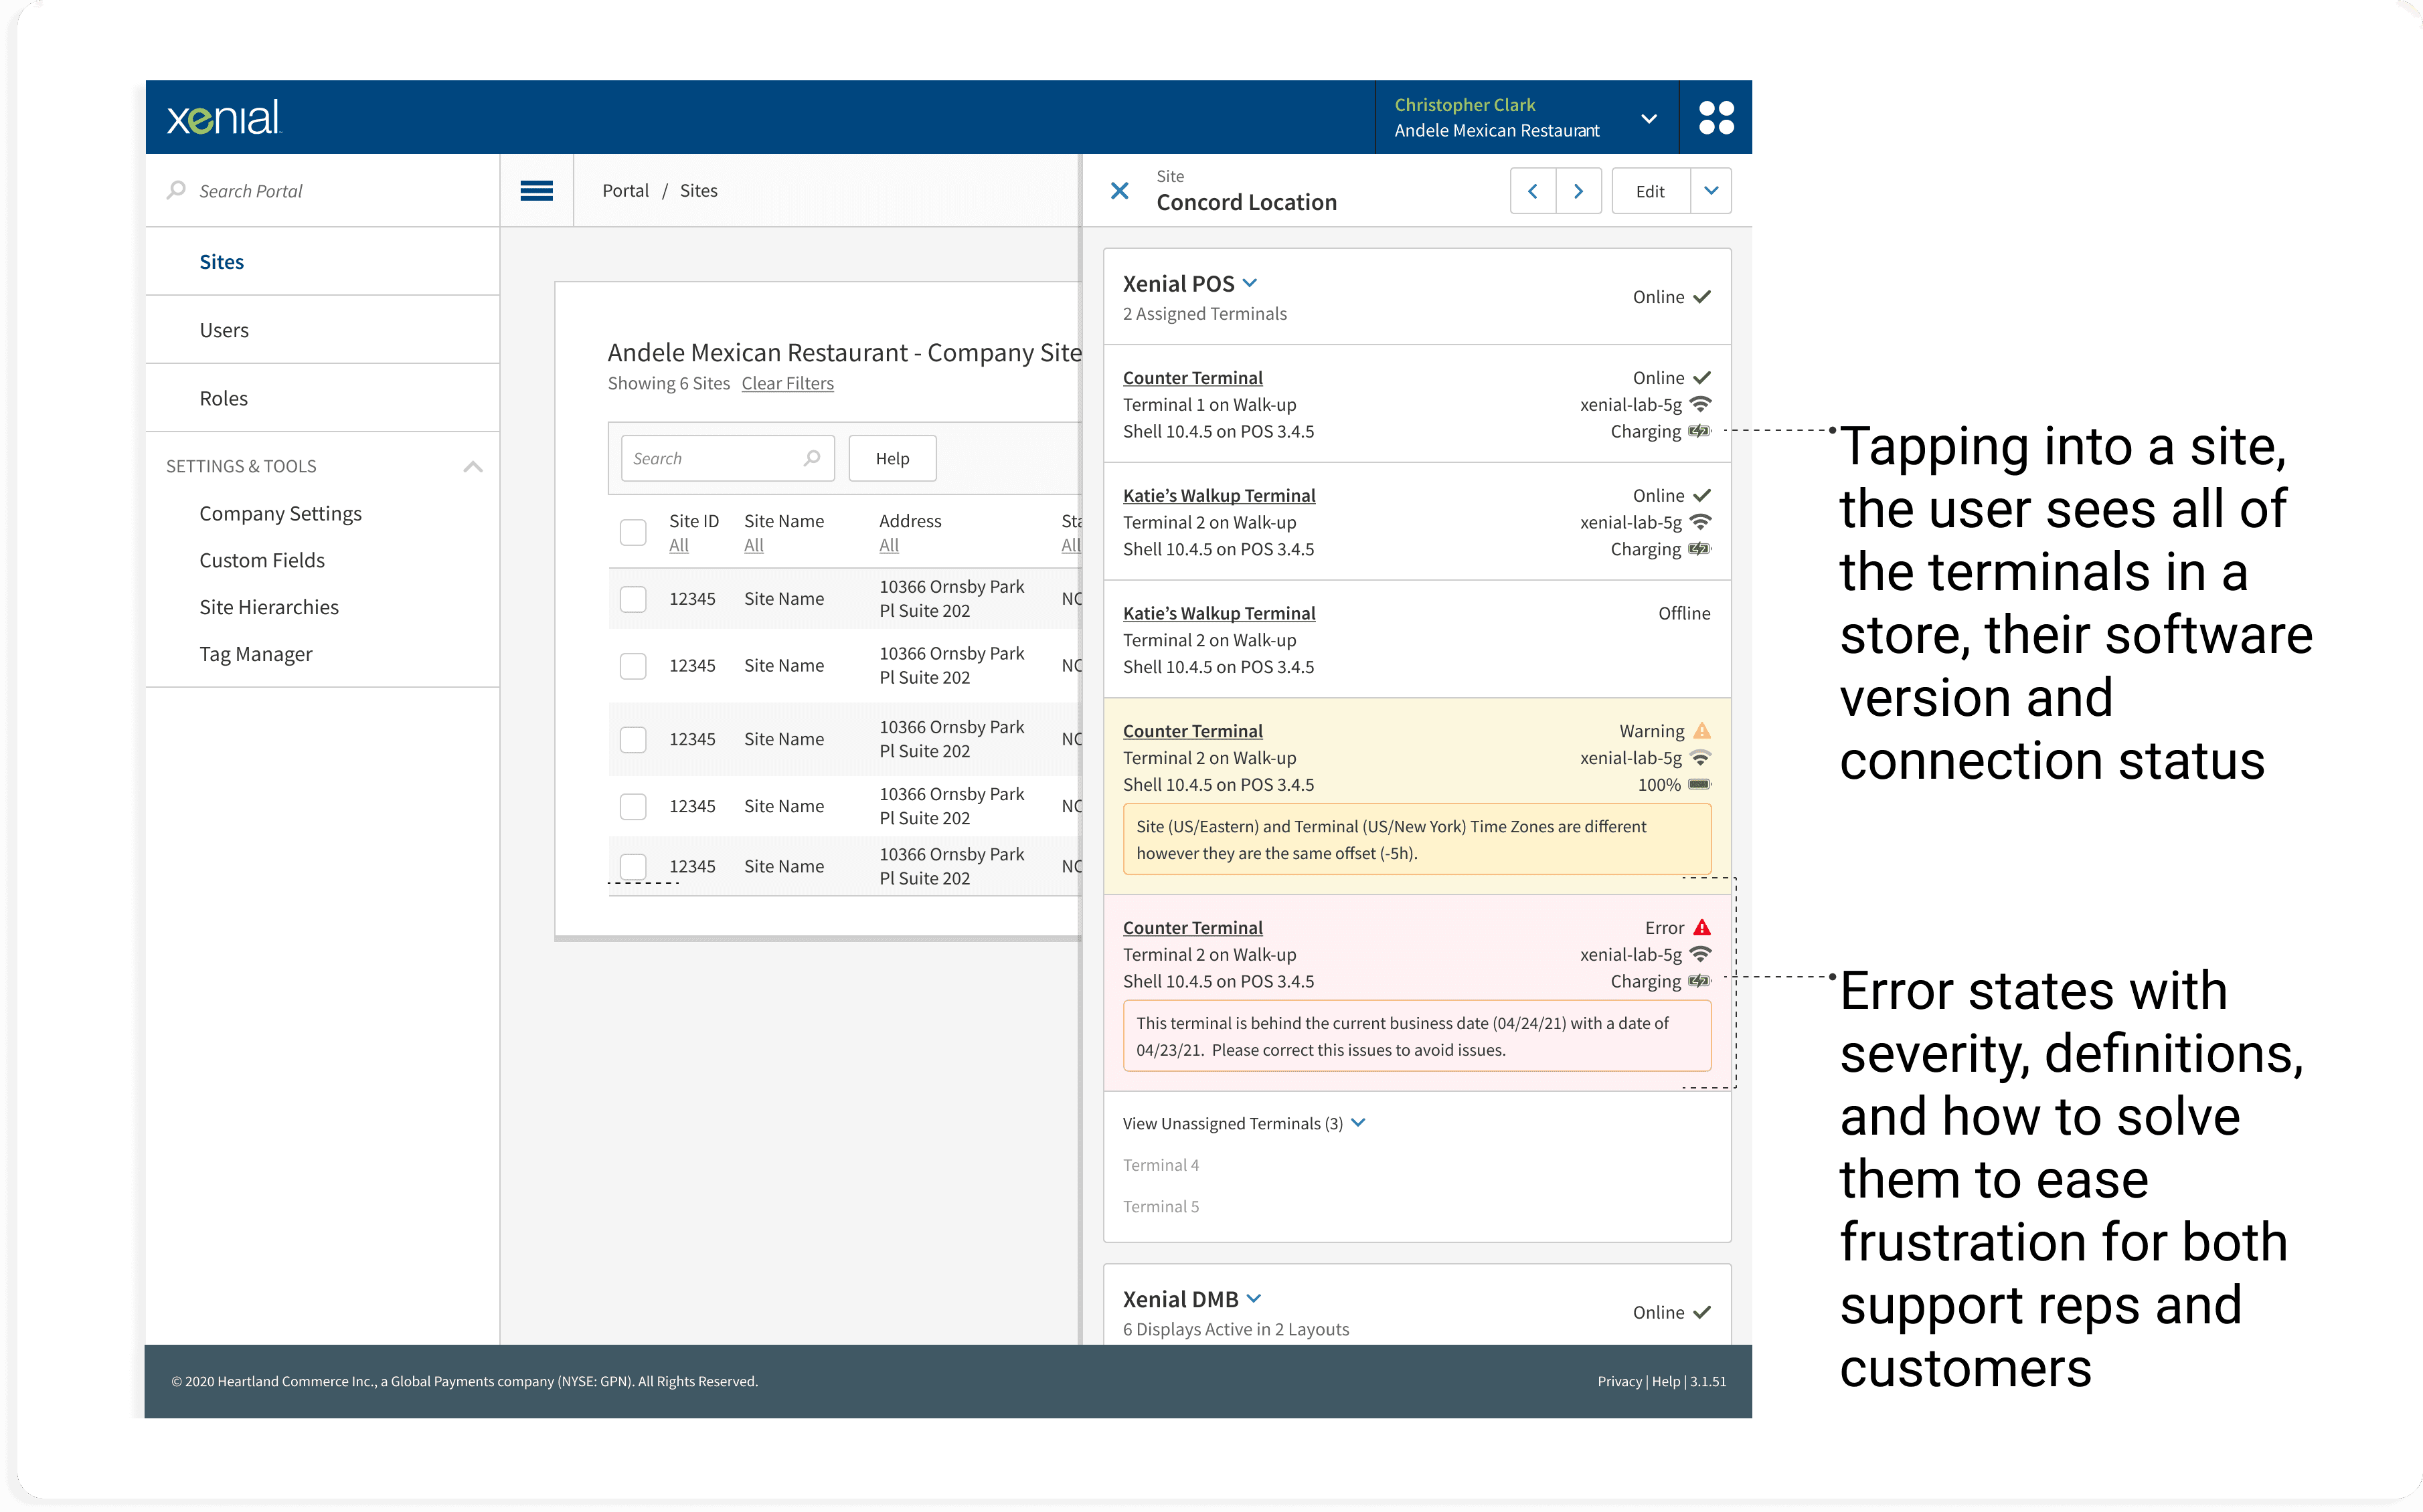The height and width of the screenshot is (1512, 2423).
Task: Collapse the Settings & Tools section
Action: [x=472, y=467]
